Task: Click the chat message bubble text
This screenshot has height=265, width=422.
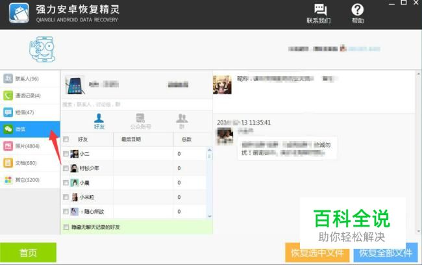Action: (287, 149)
